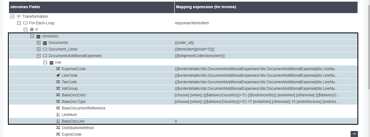This screenshot has width=370, height=137.
Task: Click the Transformation node icon
Action: [19, 16]
